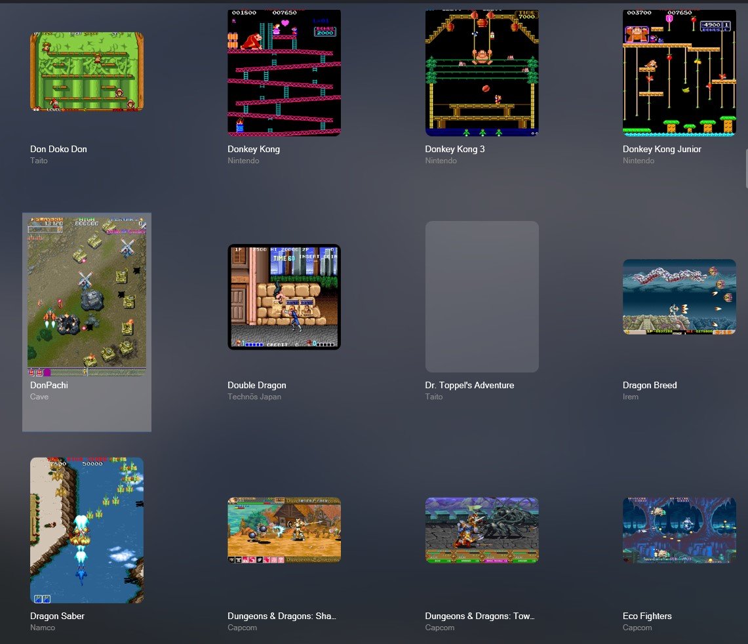Click 'Irem' publisher under Dragon Breed

(630, 396)
